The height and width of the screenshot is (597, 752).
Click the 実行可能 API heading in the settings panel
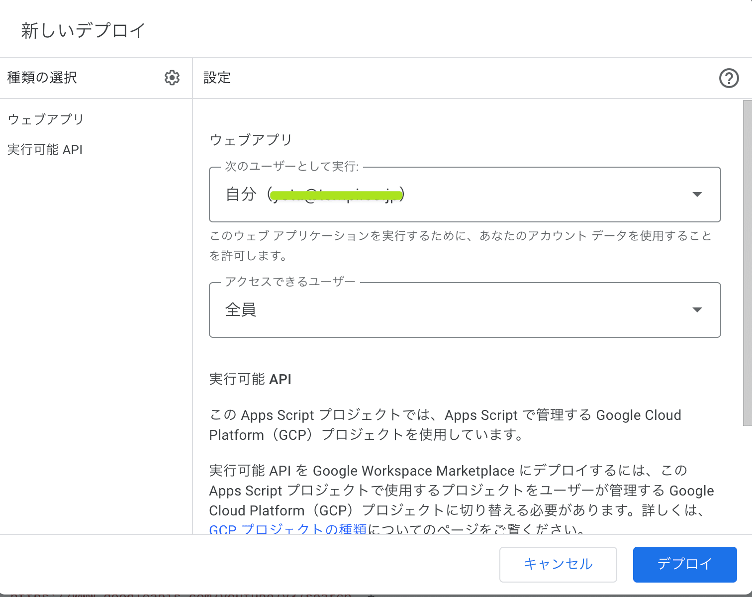(x=250, y=379)
